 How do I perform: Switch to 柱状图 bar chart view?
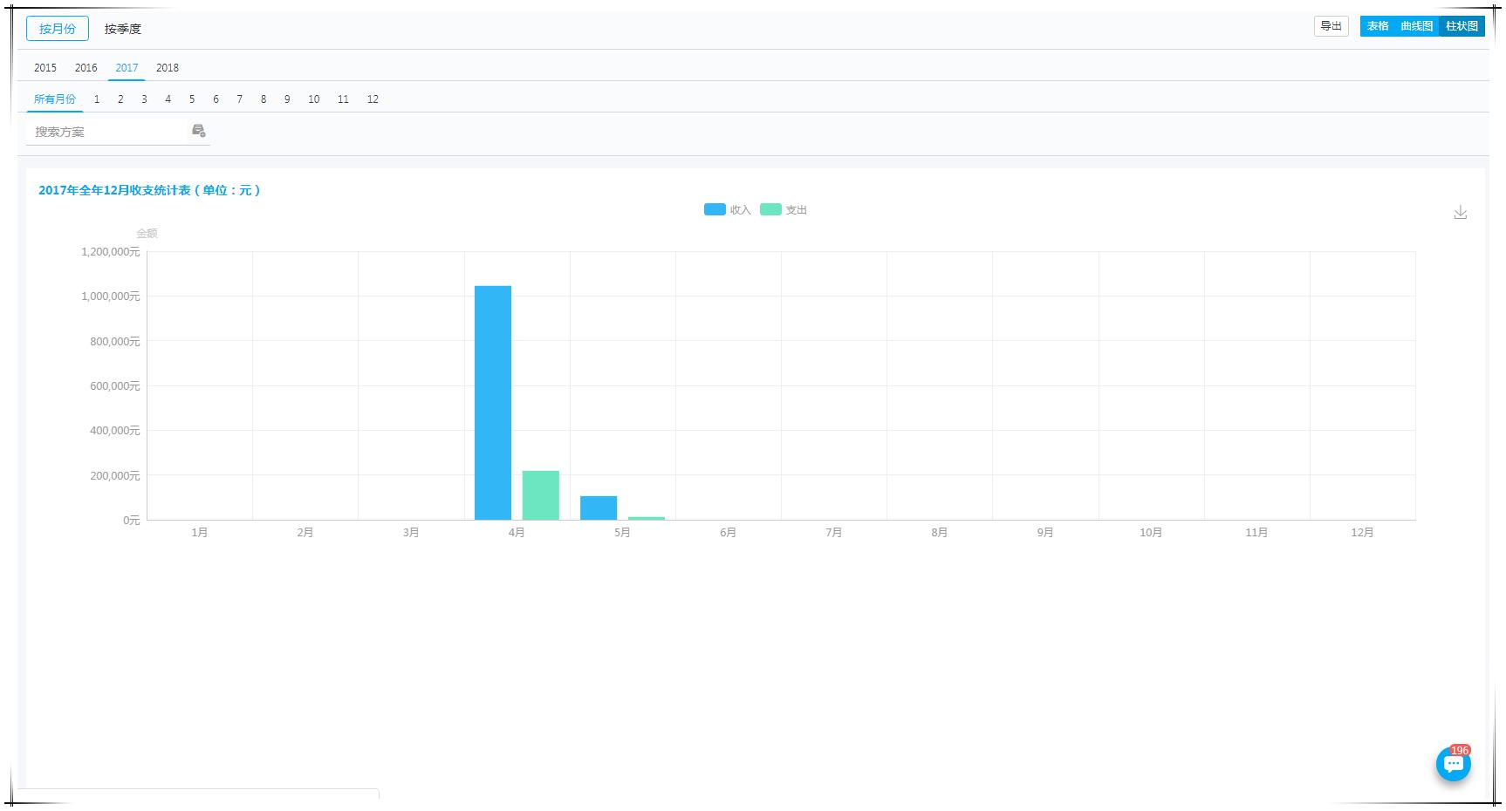1462,26
